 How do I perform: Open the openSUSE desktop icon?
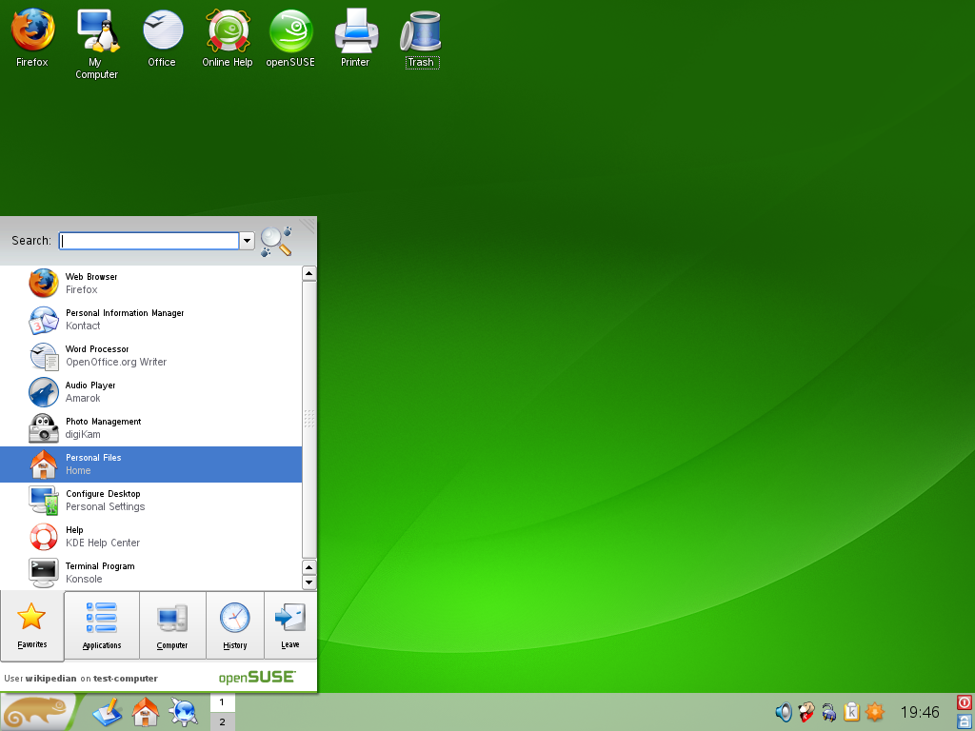click(290, 29)
